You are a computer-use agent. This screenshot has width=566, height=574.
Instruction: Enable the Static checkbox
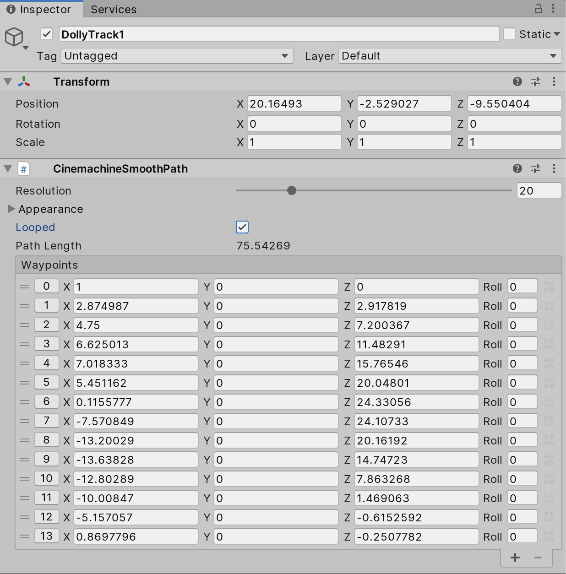click(509, 34)
